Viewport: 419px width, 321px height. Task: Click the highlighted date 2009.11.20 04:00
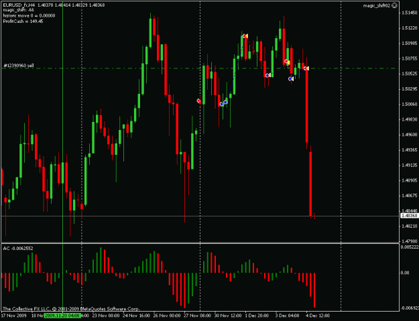pos(62,316)
